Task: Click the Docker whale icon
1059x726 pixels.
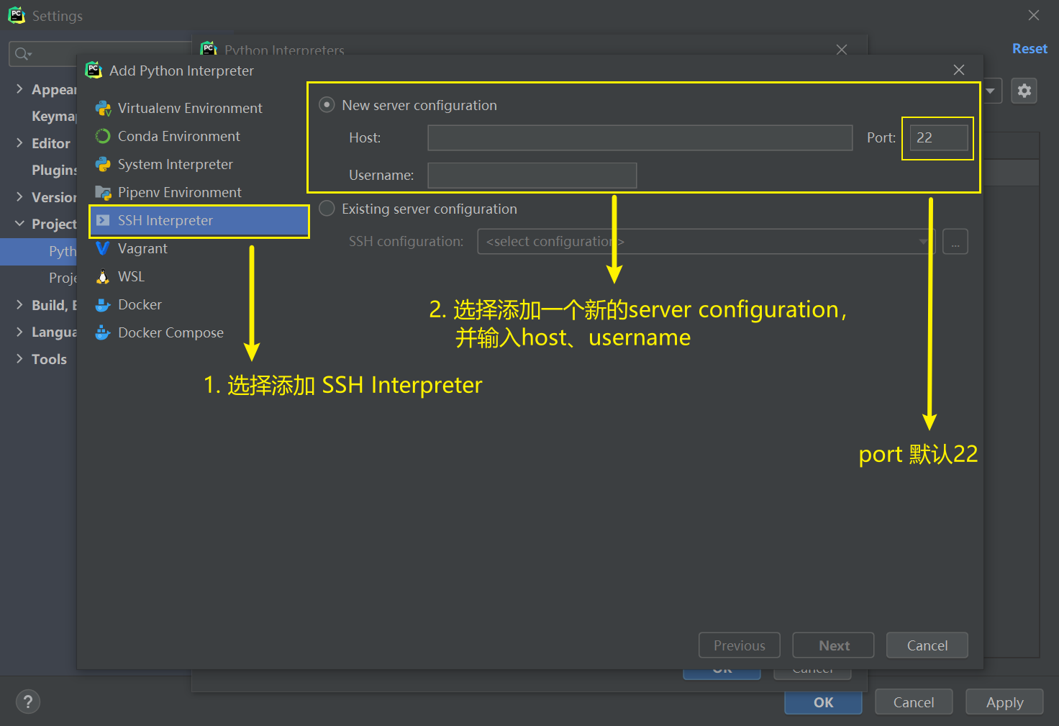Action: pos(103,305)
